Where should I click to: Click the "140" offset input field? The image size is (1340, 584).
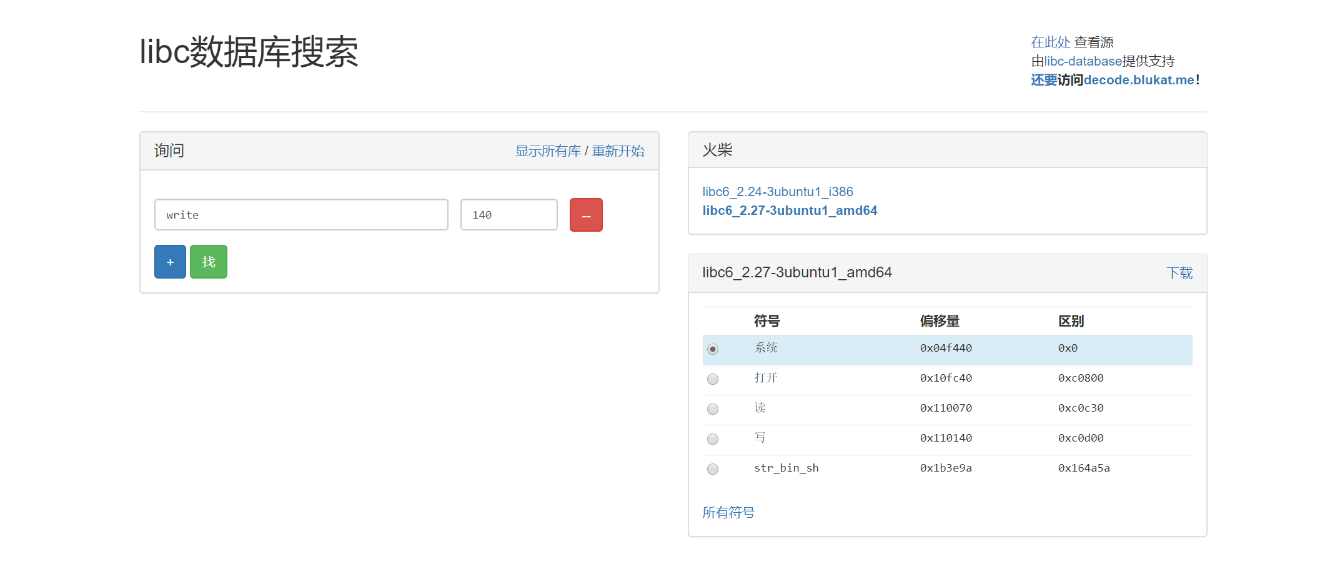pos(508,214)
